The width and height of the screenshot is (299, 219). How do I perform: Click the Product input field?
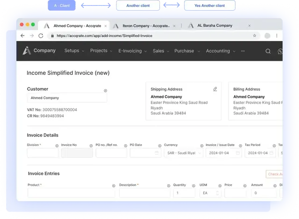(x=71, y=193)
